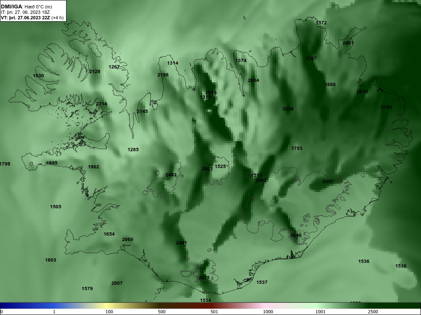Screen dimensions: 421x315
Task: Click the 2839 height value
Action: [x=211, y=93]
